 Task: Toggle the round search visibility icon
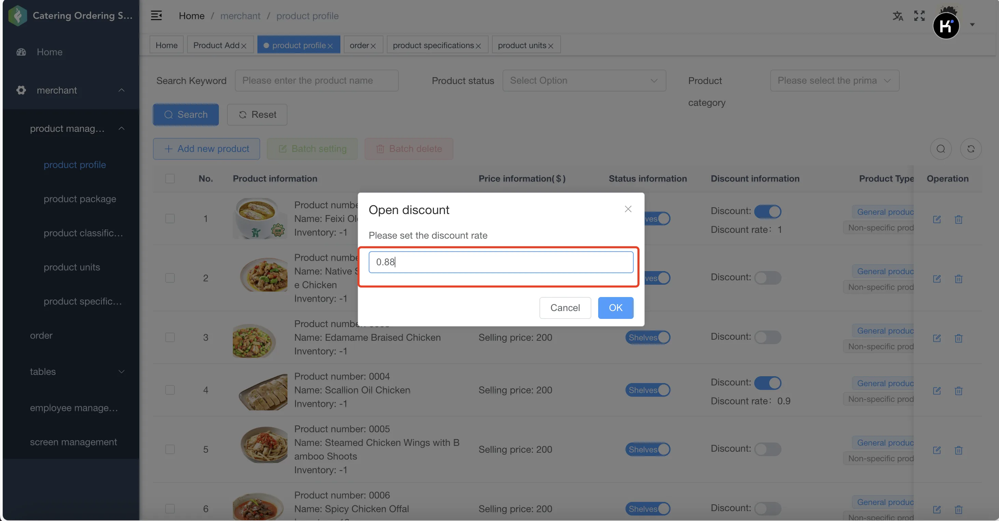(x=941, y=149)
